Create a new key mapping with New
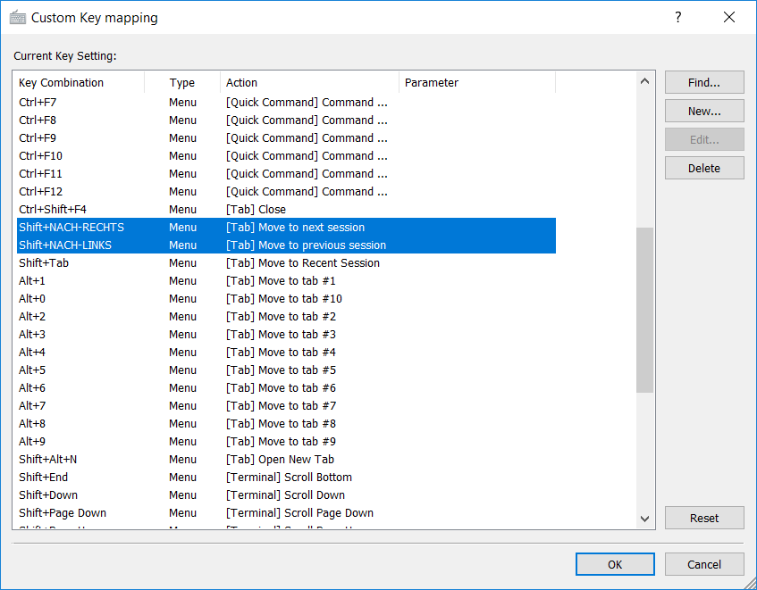757x590 pixels. point(703,111)
